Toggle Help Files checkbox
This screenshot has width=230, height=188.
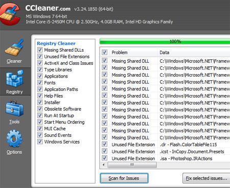[40, 96]
